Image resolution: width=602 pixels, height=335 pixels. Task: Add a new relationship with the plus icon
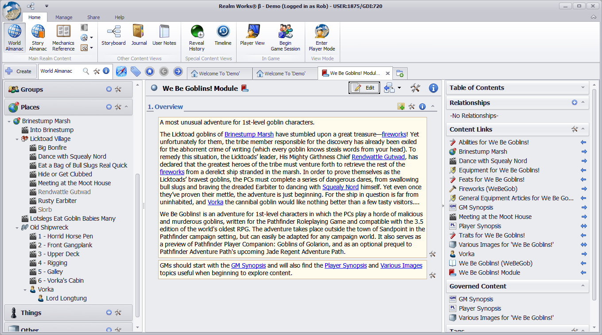coord(575,102)
